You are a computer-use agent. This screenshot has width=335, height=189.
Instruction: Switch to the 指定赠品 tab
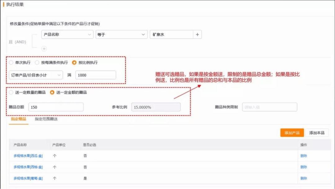tap(19, 119)
